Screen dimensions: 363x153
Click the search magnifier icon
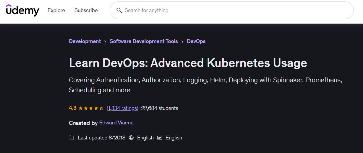point(119,10)
